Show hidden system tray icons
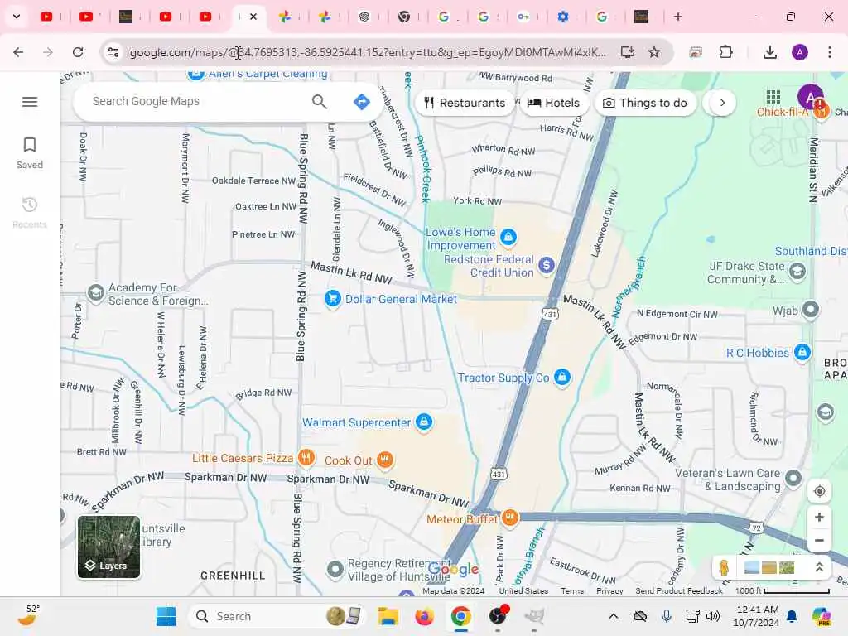This screenshot has width=848, height=636. pyautogui.click(x=614, y=616)
